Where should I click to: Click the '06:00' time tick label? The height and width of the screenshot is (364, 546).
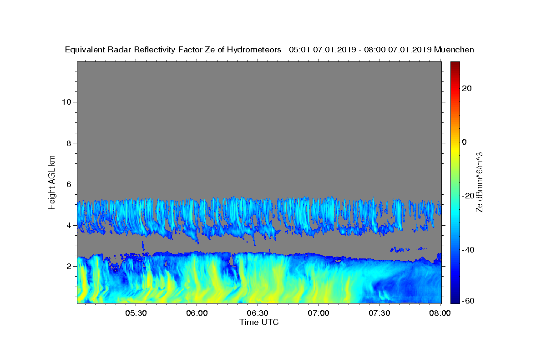pyautogui.click(x=197, y=313)
